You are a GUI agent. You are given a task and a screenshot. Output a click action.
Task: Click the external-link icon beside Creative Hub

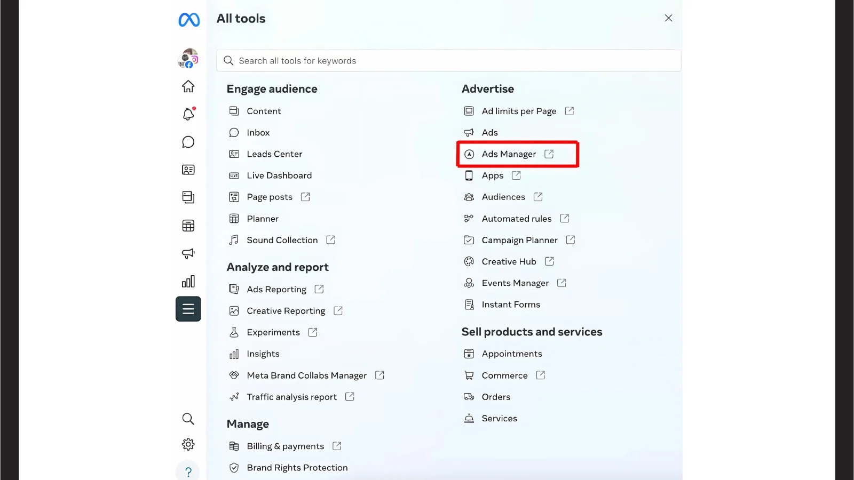click(x=549, y=261)
